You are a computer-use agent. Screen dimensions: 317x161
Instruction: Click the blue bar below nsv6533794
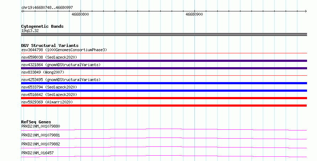[164, 91]
